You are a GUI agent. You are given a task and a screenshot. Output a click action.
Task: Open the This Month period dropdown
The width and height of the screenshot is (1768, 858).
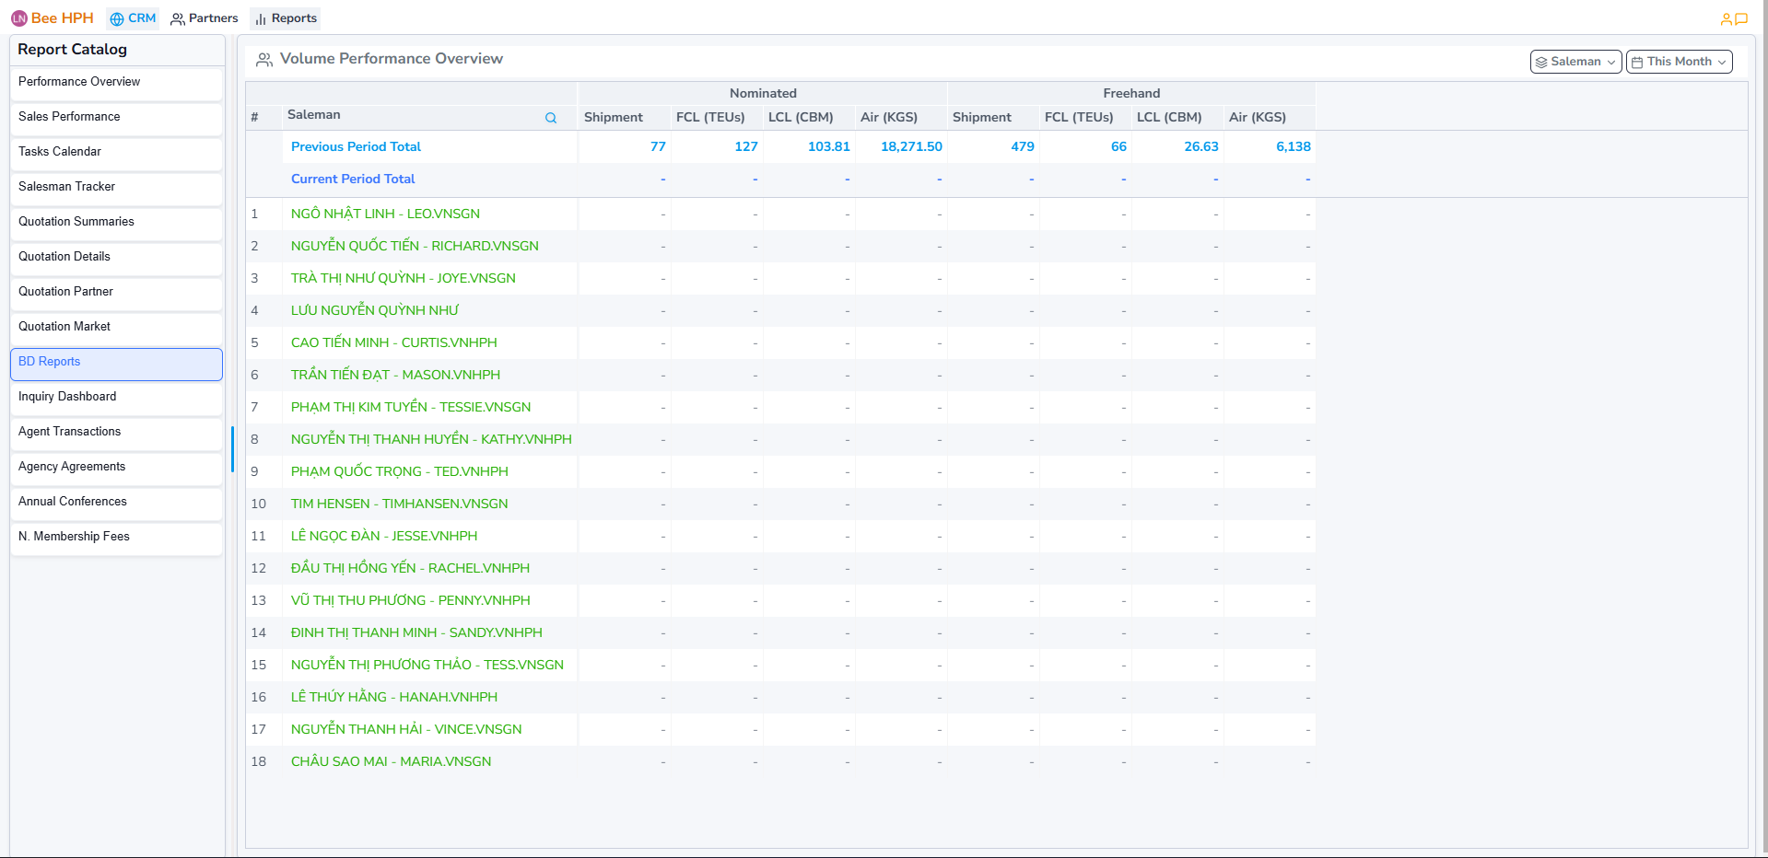click(x=1679, y=62)
